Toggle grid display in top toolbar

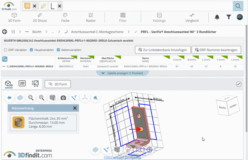coord(20,98)
